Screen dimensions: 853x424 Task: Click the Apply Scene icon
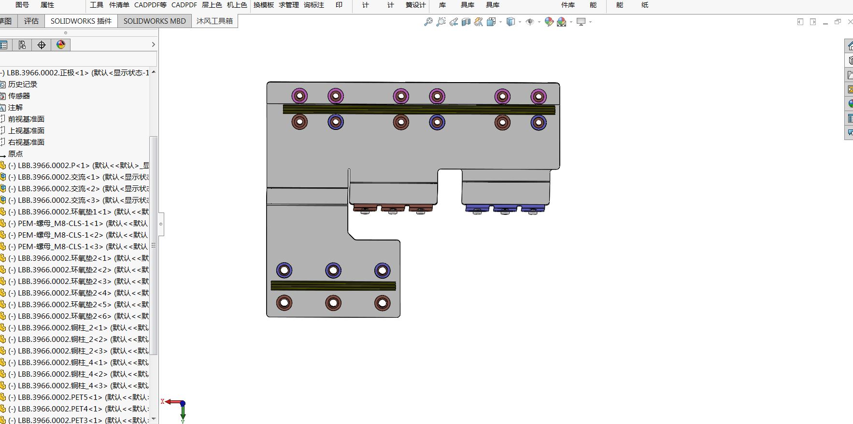tap(561, 22)
